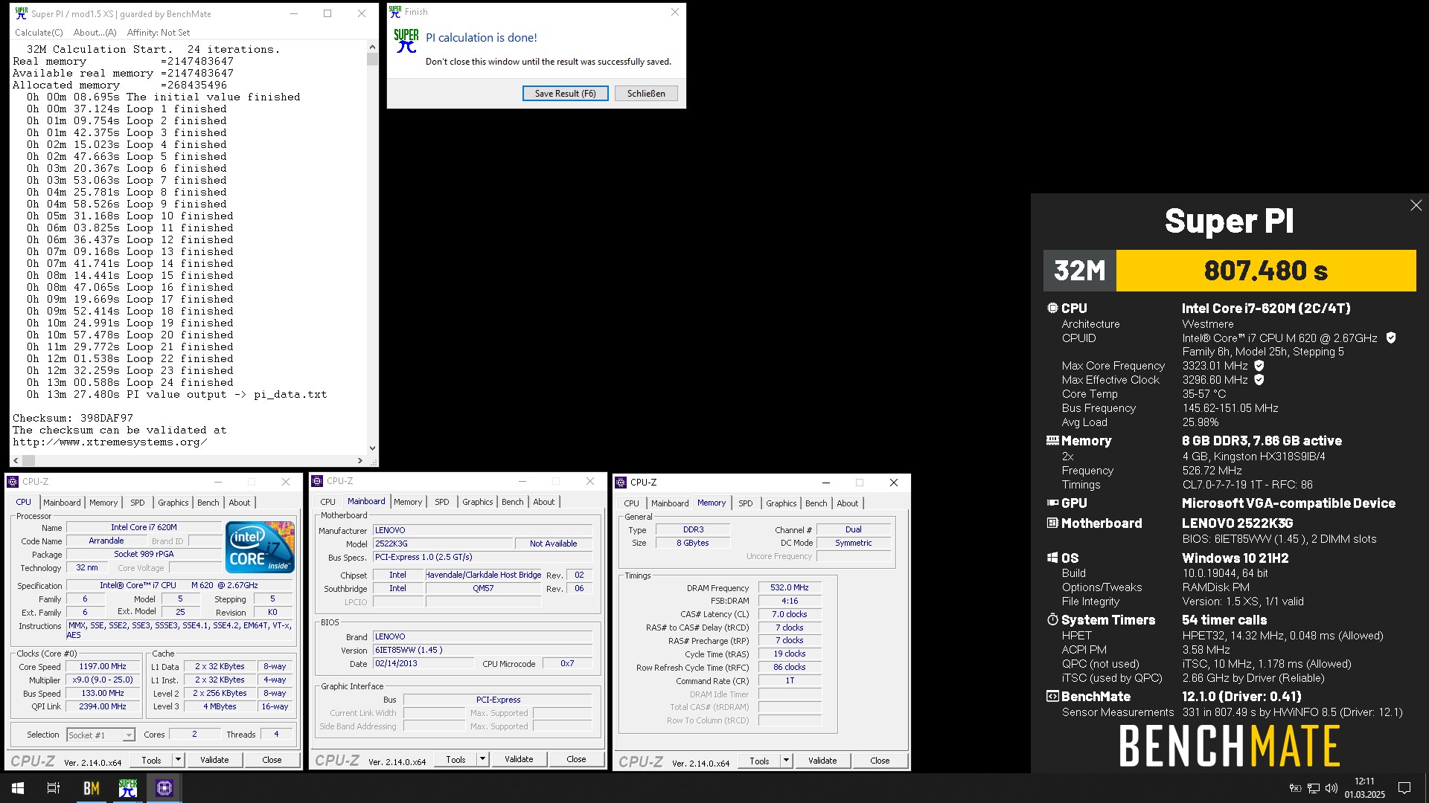Click the Schließen button
1429x803 pixels.
pos(646,94)
